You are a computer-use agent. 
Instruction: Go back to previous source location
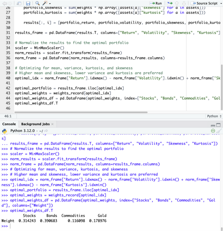(x=5, y=3)
